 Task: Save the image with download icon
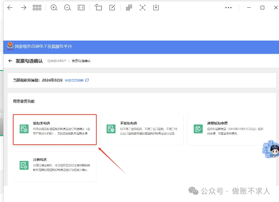click(156, 7)
